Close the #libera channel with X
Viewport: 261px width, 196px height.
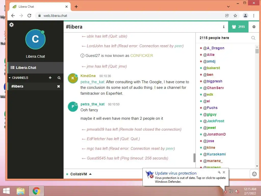click(59, 86)
